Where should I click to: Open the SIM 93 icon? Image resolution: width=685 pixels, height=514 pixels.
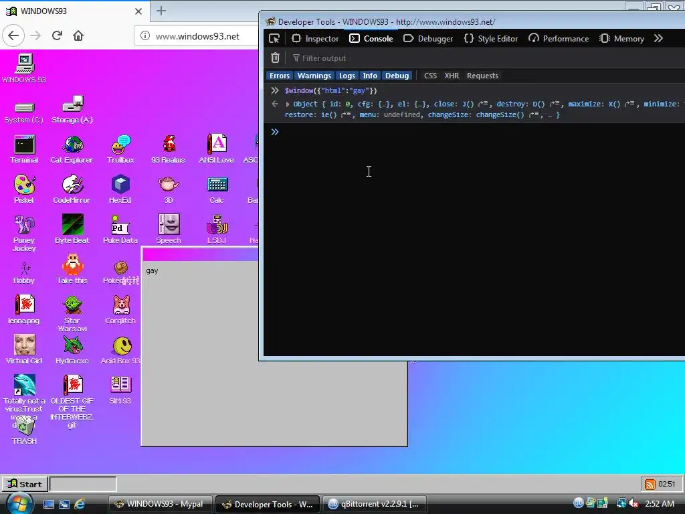click(x=120, y=390)
